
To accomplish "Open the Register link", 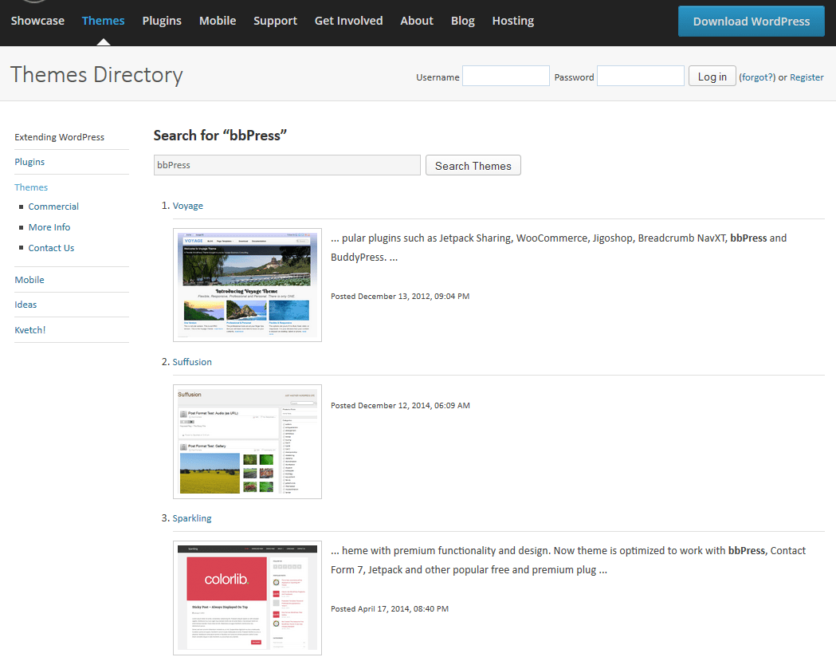I will (807, 77).
